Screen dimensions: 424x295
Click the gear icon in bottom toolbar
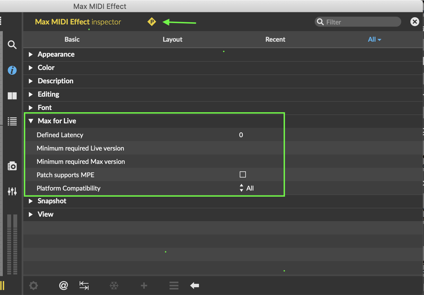[34, 285]
